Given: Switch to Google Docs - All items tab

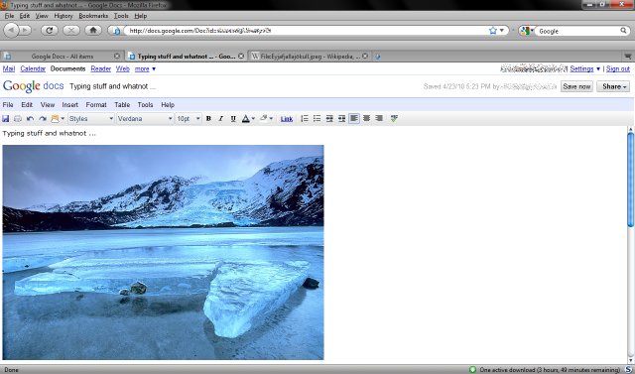Looking at the screenshot, I should [x=62, y=57].
